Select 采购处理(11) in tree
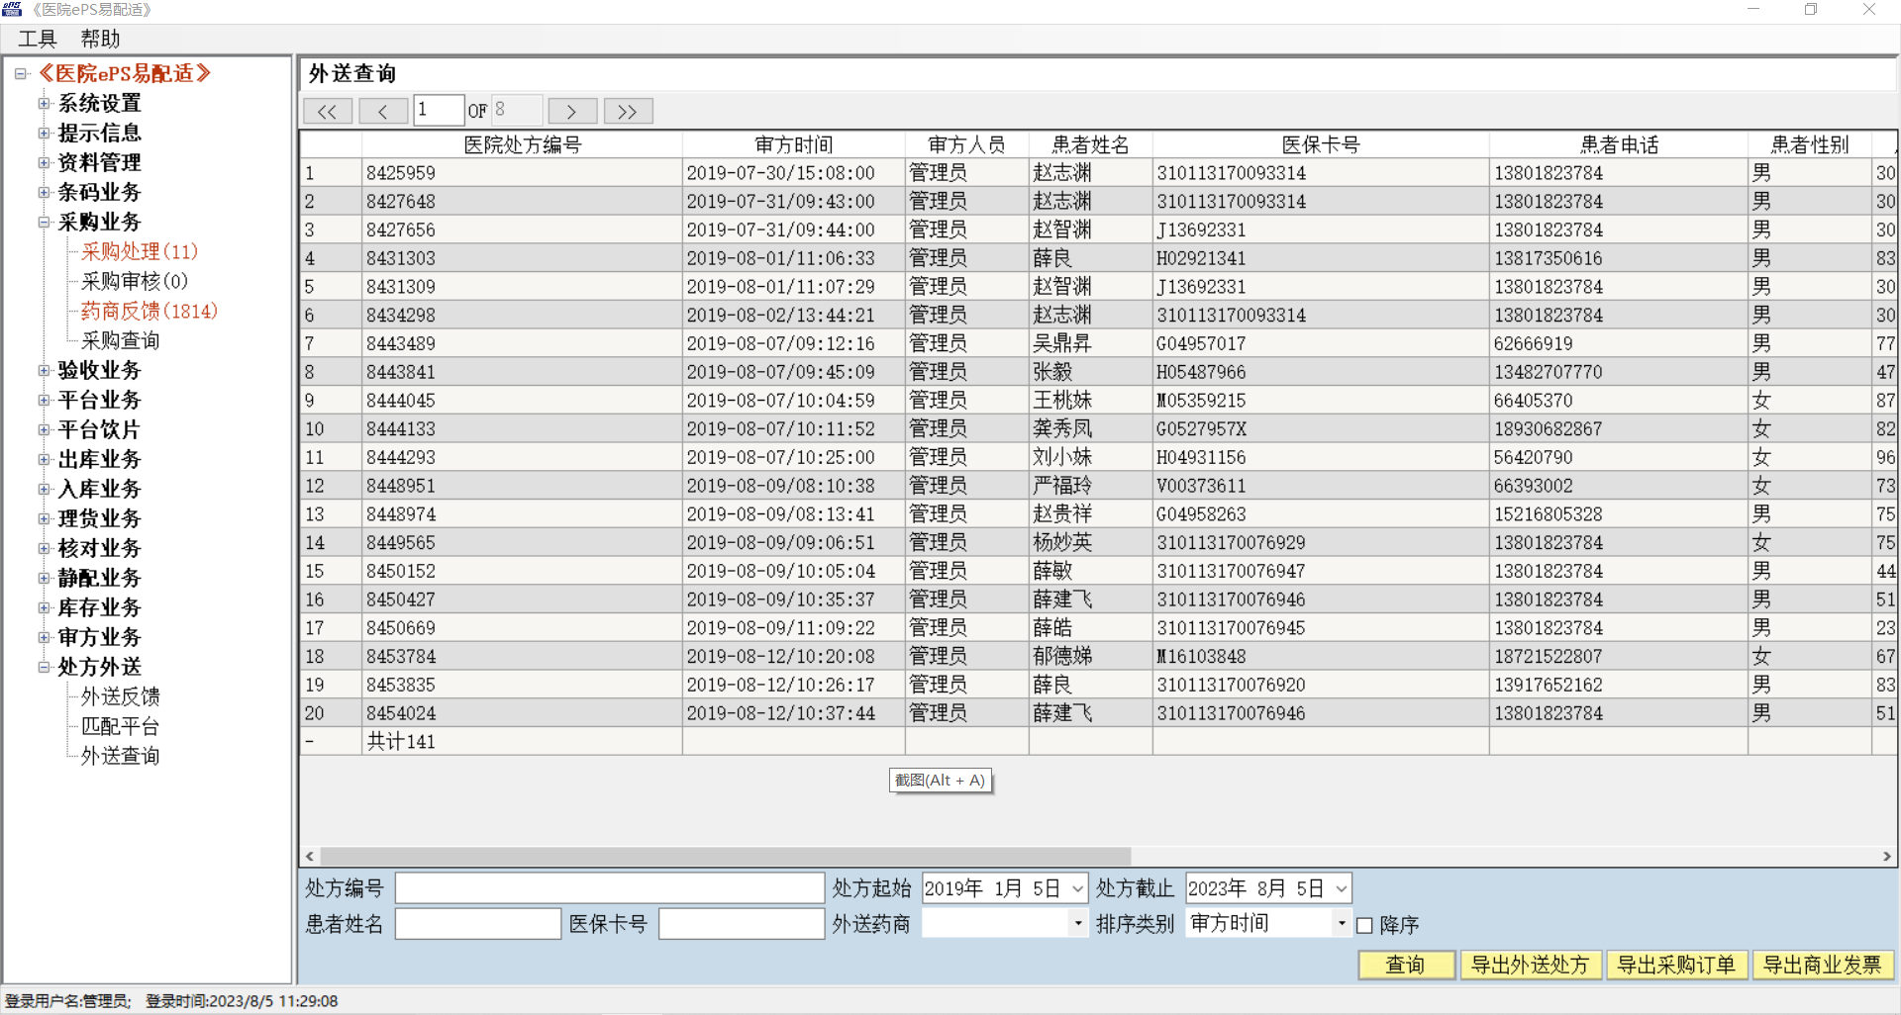Image resolution: width=1901 pixels, height=1015 pixels. (140, 251)
